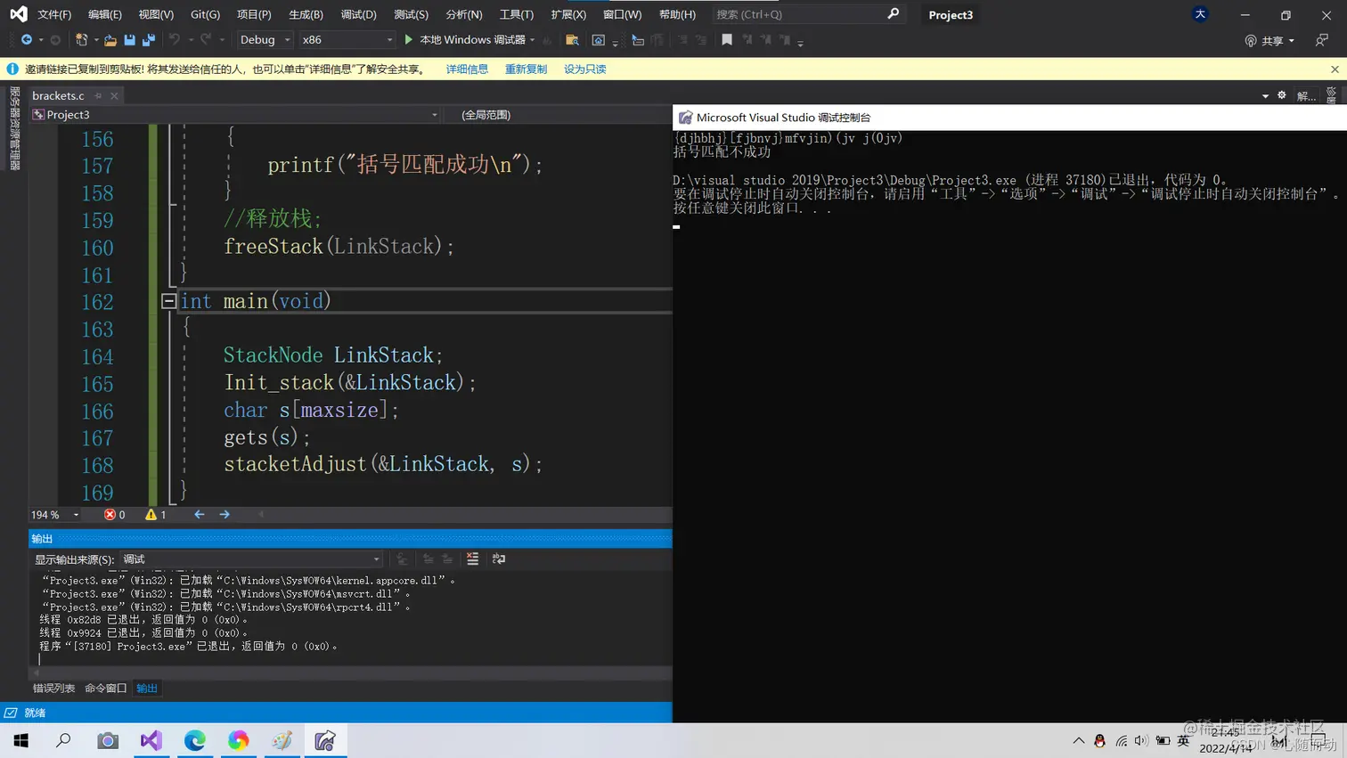Open the 分析(N) menu
Viewport: 1347px width, 758px height.
tap(463, 14)
